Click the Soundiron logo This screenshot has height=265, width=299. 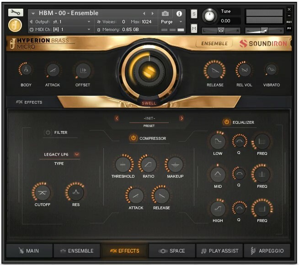(x=263, y=43)
